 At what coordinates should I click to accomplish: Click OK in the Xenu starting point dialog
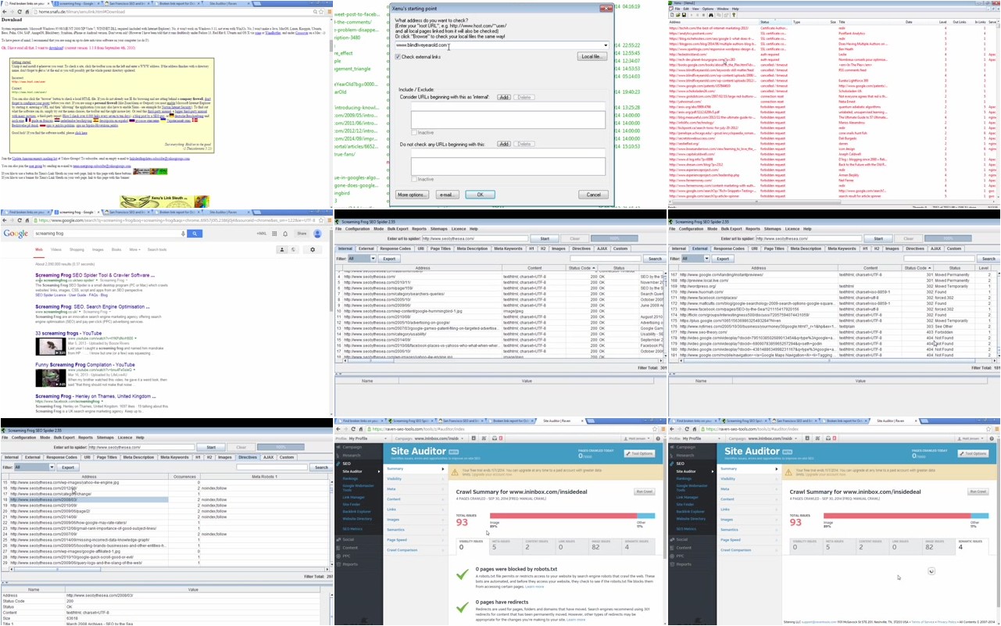pyautogui.click(x=479, y=195)
